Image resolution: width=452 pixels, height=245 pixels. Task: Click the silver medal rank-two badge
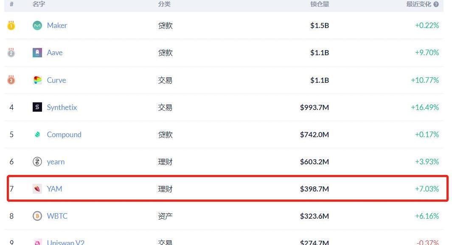pyautogui.click(x=11, y=53)
